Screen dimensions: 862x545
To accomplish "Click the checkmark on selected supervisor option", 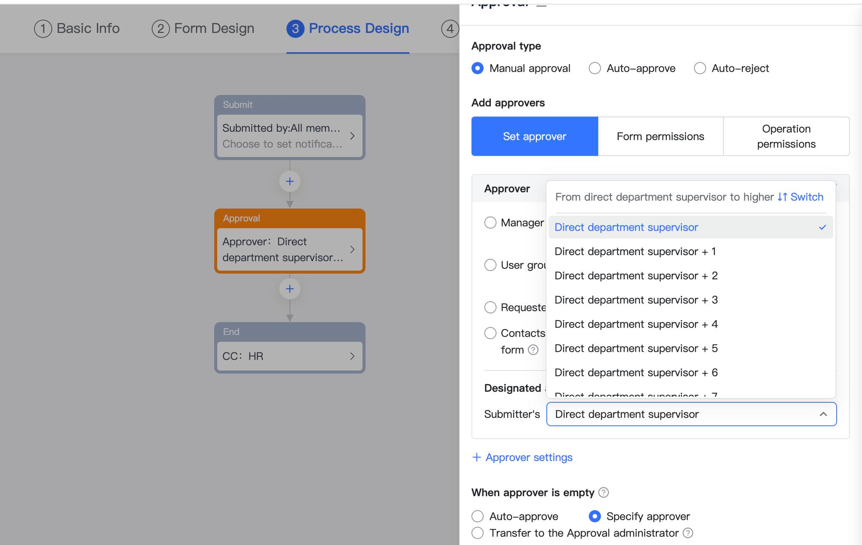I will pyautogui.click(x=822, y=227).
